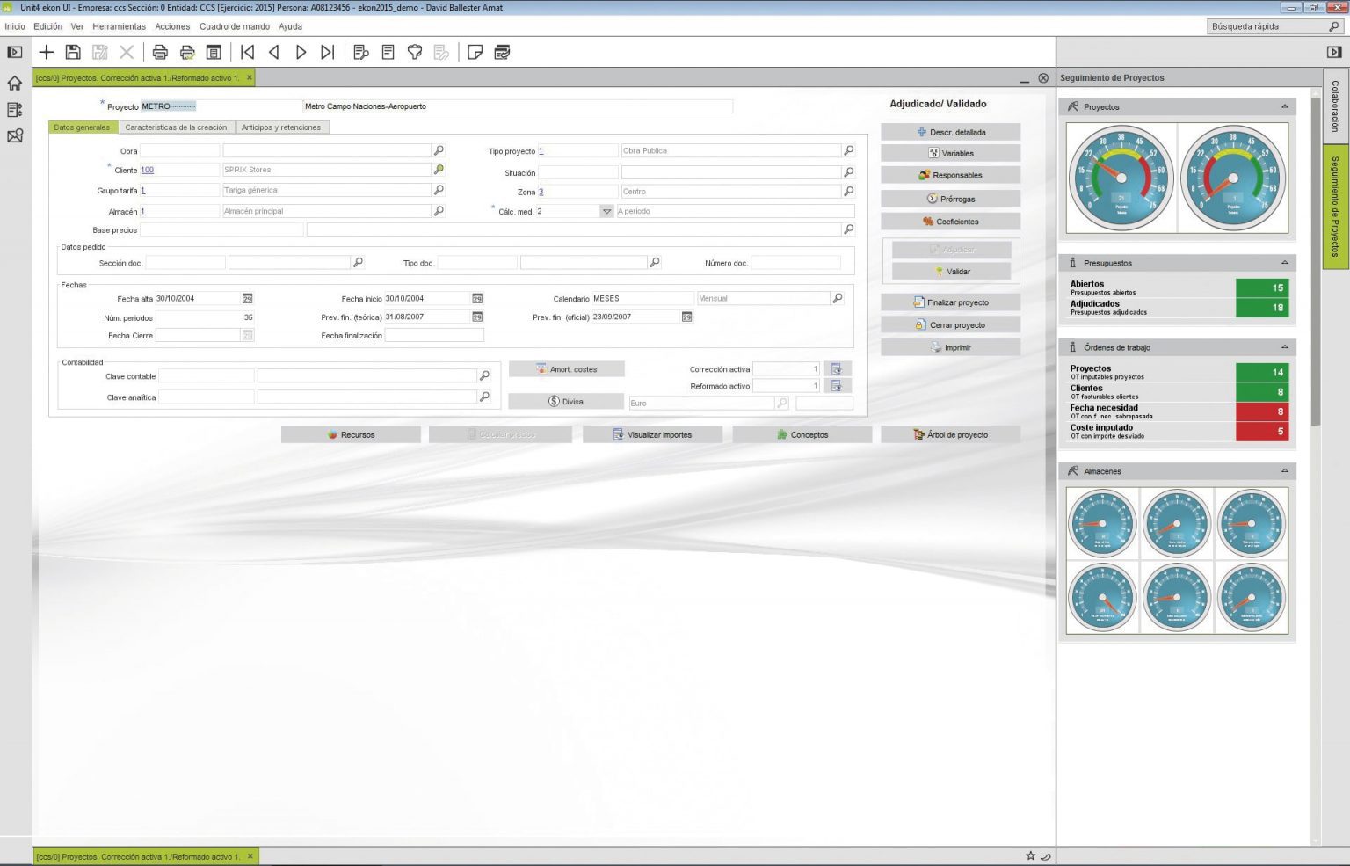Open the home icon in left sidebar

tap(15, 84)
